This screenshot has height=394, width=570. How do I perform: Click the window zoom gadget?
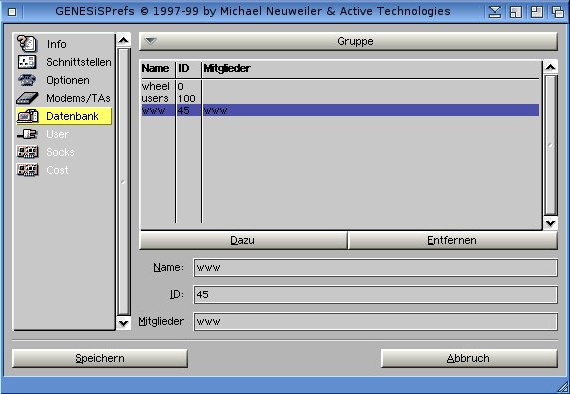[x=537, y=12]
